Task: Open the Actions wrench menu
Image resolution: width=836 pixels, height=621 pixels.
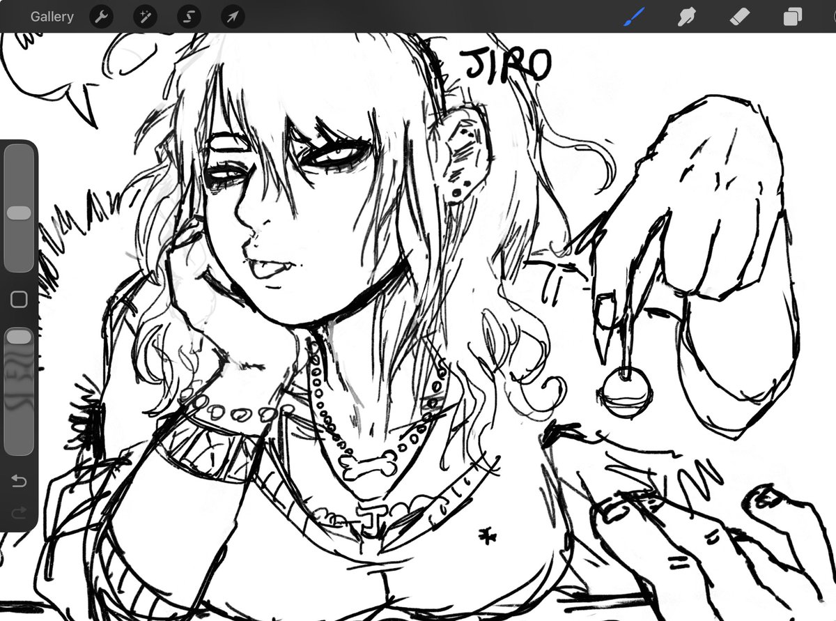Action: tap(102, 17)
